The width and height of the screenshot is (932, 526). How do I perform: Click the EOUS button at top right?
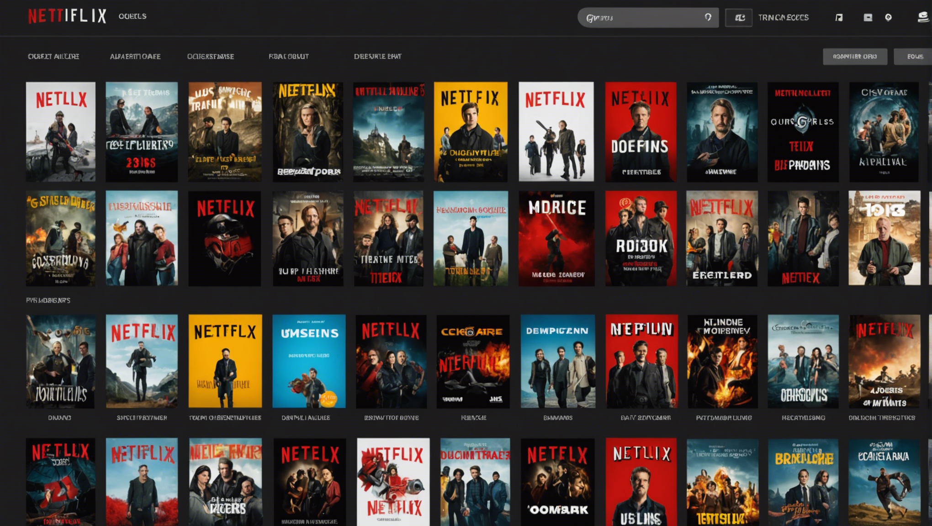point(913,57)
